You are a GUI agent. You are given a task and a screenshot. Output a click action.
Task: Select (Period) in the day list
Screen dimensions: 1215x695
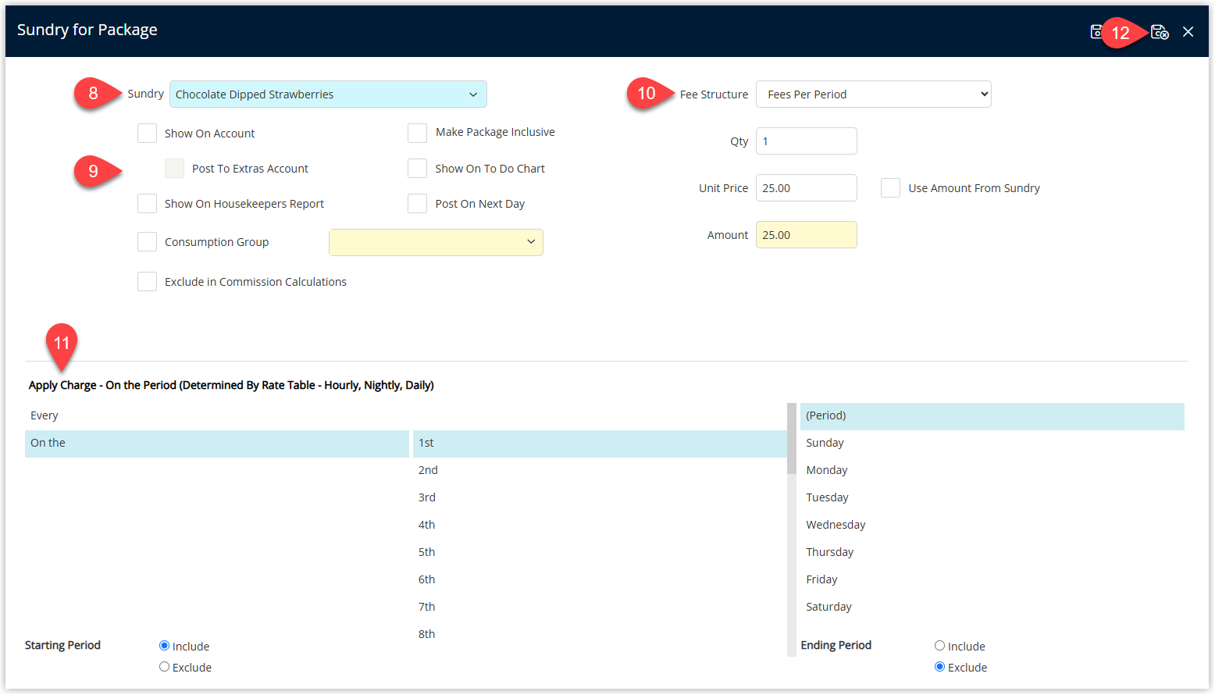click(992, 416)
